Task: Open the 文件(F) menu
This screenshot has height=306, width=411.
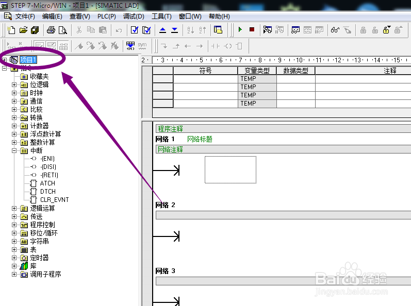Action: point(25,16)
